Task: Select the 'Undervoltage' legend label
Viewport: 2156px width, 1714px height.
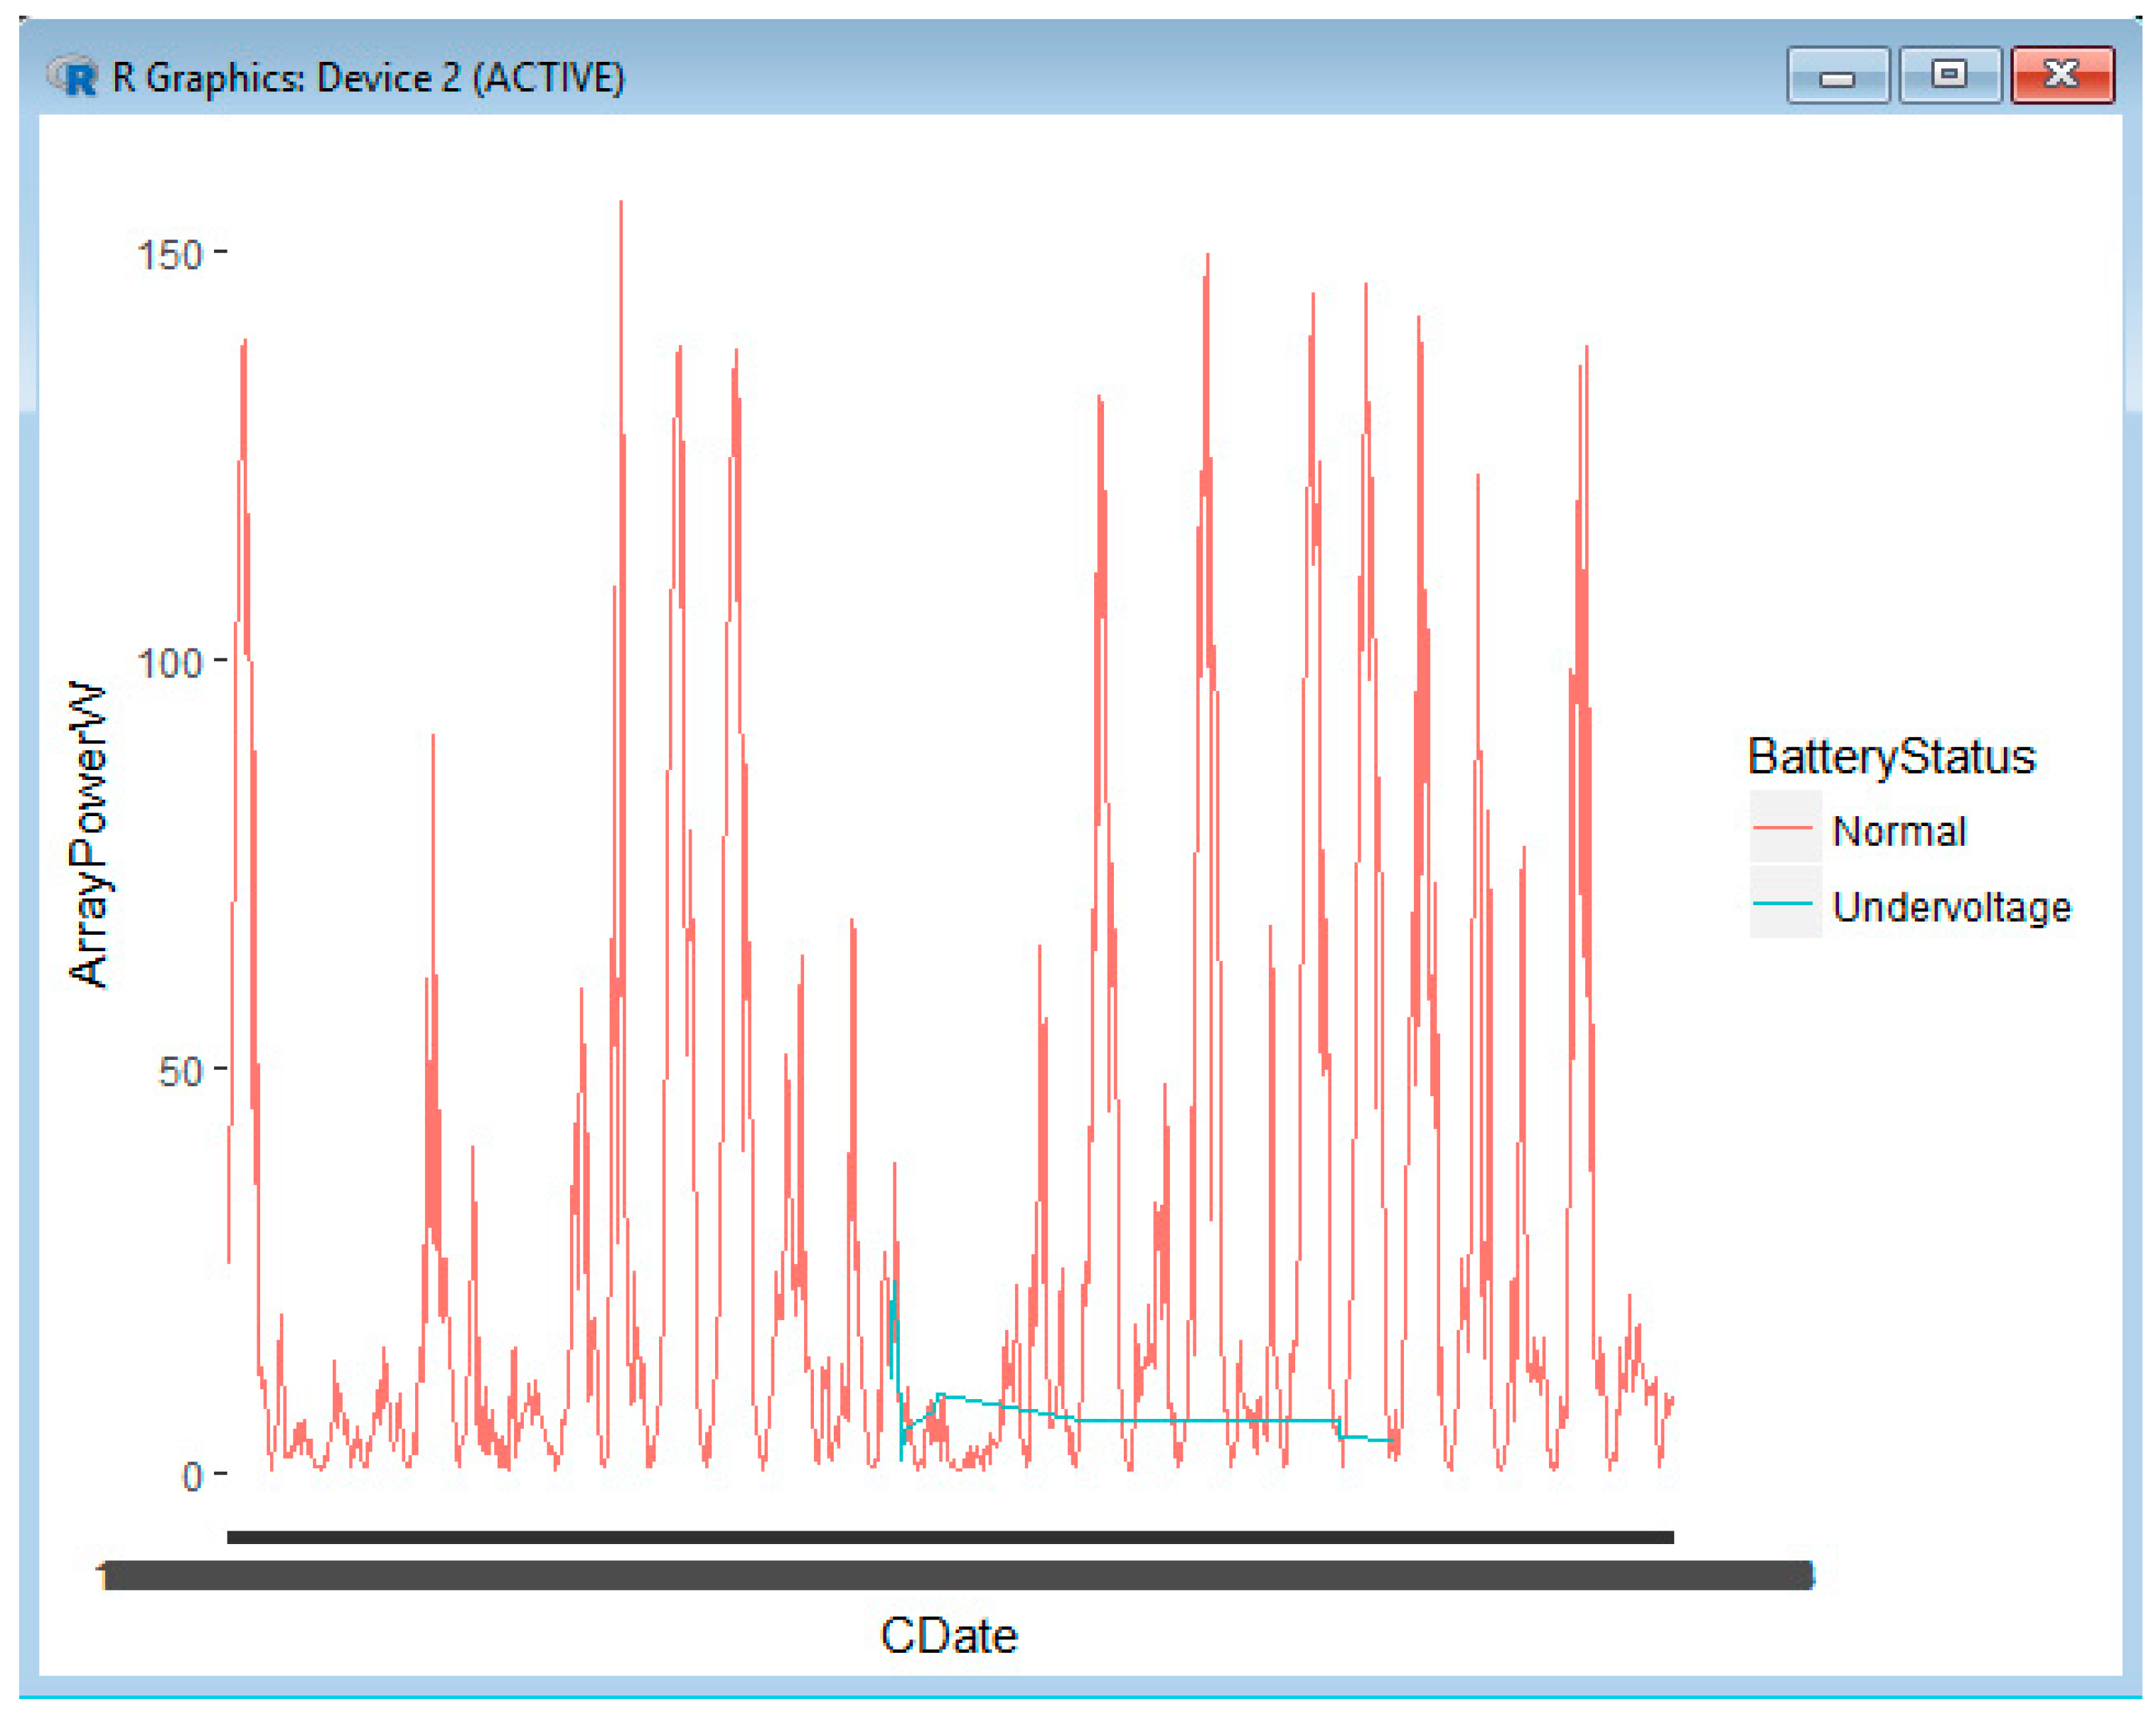Action: [1951, 907]
